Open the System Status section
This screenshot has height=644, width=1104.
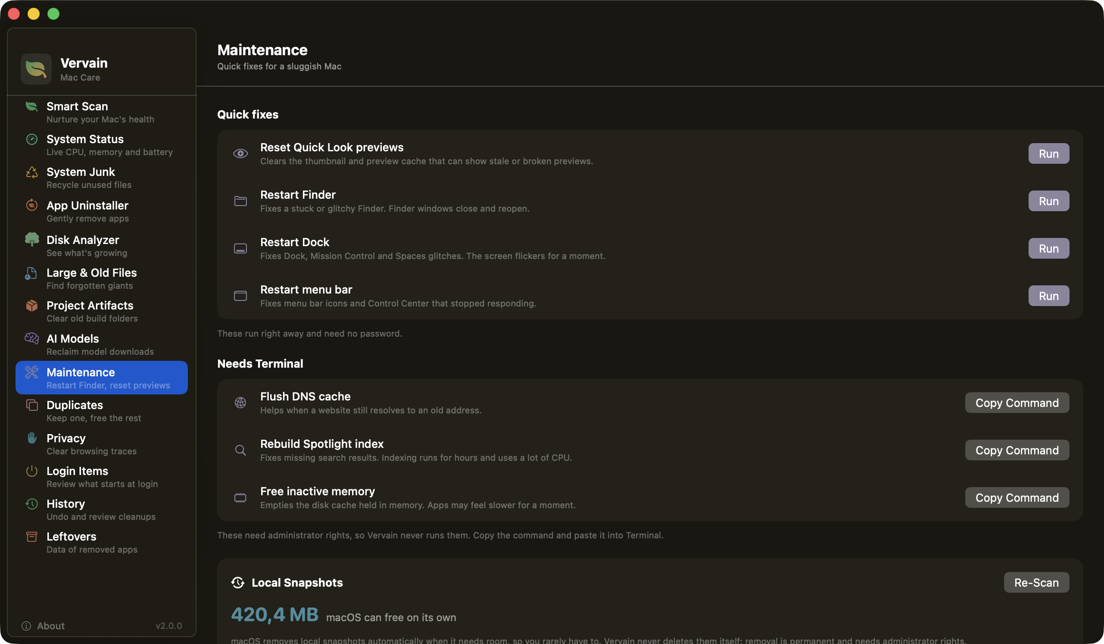pos(102,145)
